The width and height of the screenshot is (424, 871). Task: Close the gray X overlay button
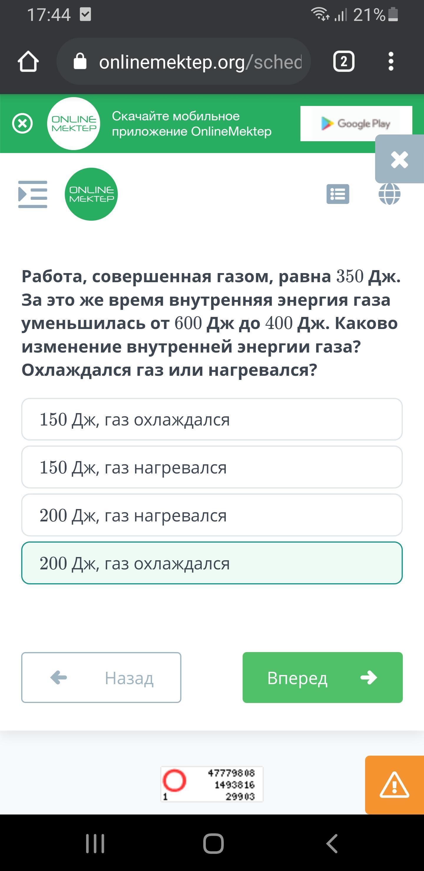(399, 159)
